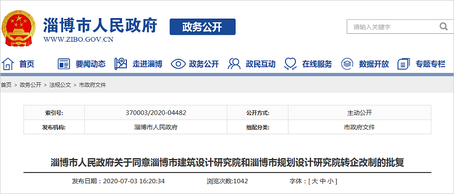Image resolution: width=454 pixels, height=194 pixels.
Task: Click the article headline about 转企改制的批复
Action: 227,163
